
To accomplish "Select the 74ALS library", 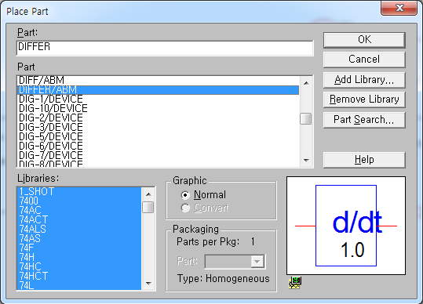I will (79, 230).
